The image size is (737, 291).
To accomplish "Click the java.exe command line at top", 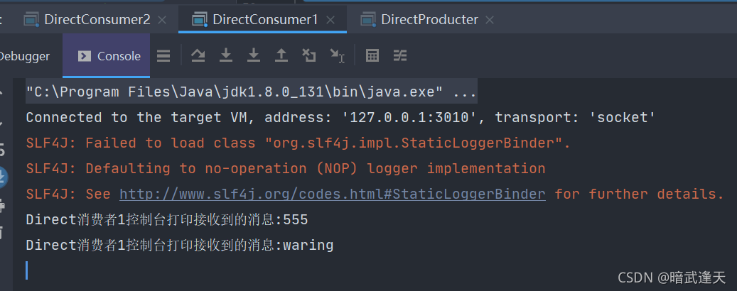I will click(x=252, y=92).
